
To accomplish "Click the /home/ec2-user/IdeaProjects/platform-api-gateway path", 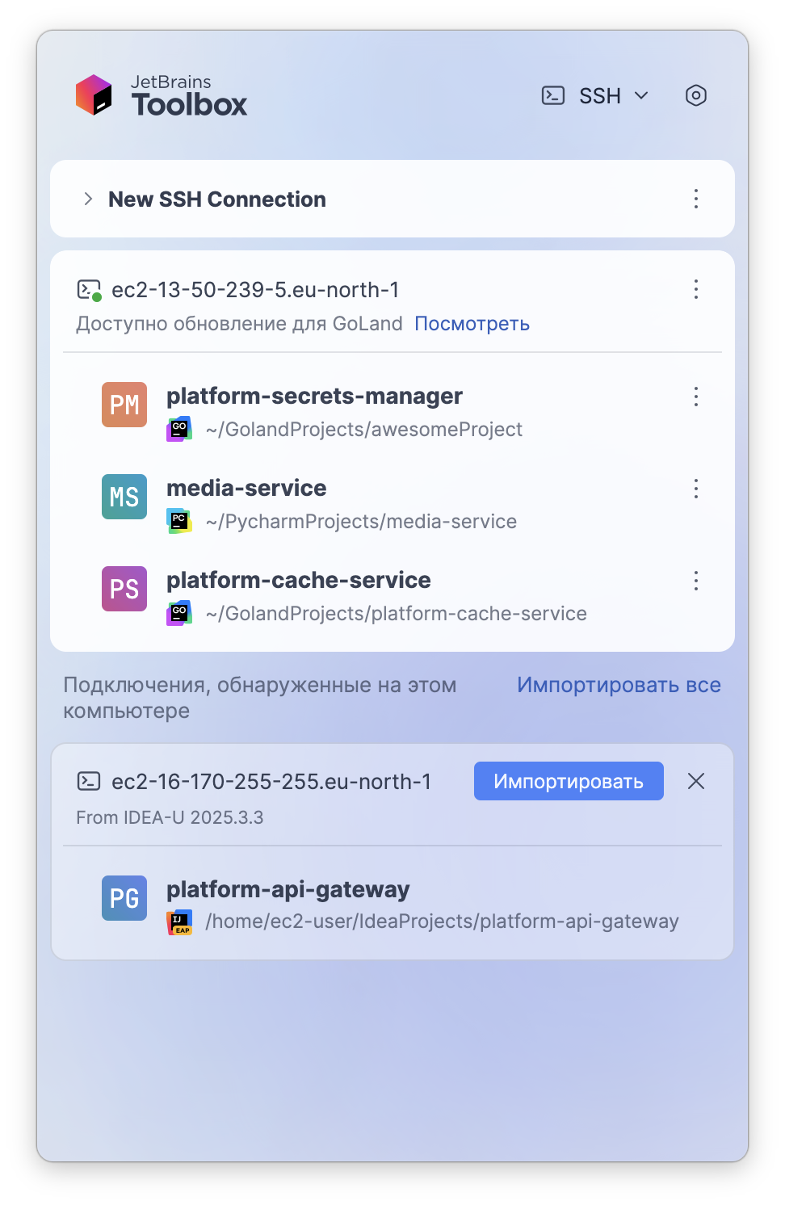I will coord(442,922).
